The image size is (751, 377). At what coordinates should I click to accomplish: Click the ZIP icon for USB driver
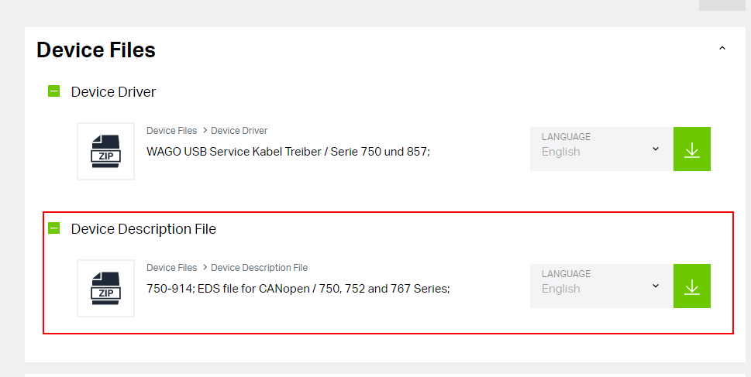106,151
